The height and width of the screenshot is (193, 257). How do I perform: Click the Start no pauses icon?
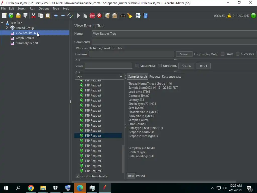85,16
